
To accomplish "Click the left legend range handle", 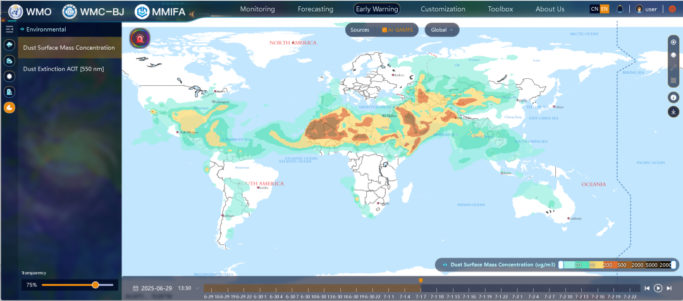I will click(561, 264).
